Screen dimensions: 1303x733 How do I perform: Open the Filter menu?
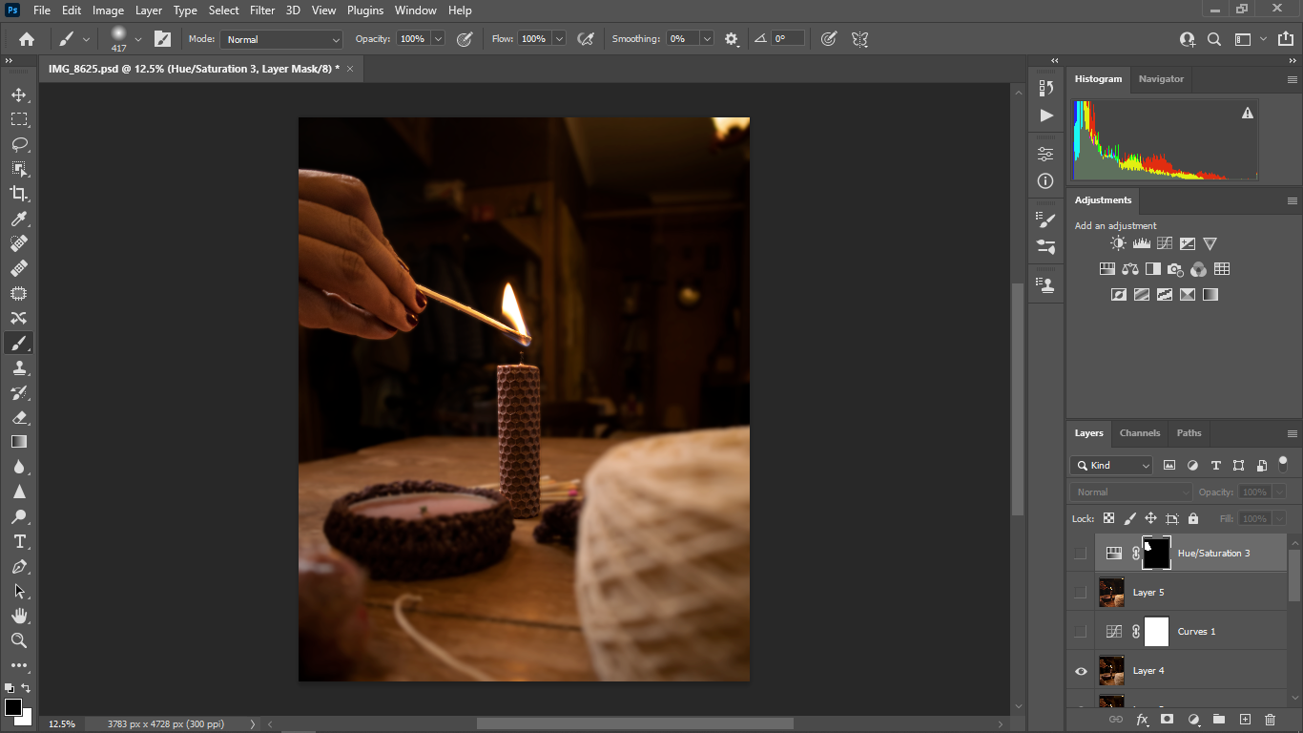262,10
